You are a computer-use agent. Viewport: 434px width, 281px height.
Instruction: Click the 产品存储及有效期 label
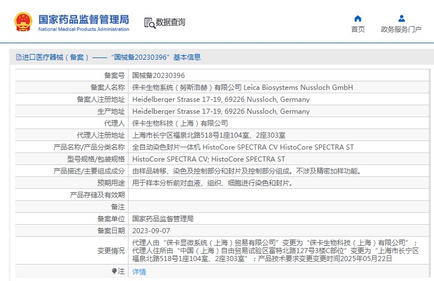tap(97, 195)
